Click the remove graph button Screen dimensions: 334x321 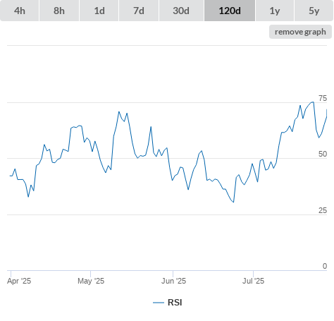point(300,32)
